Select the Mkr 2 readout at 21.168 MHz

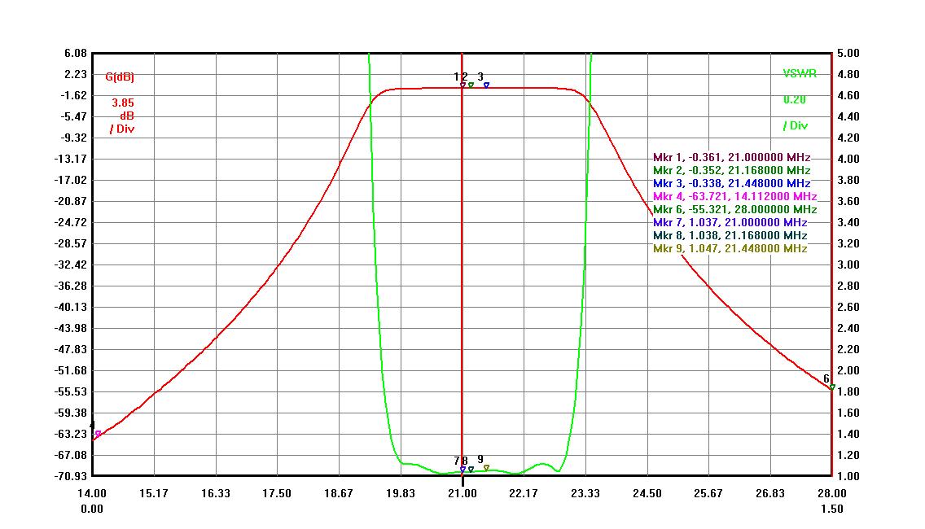point(731,171)
